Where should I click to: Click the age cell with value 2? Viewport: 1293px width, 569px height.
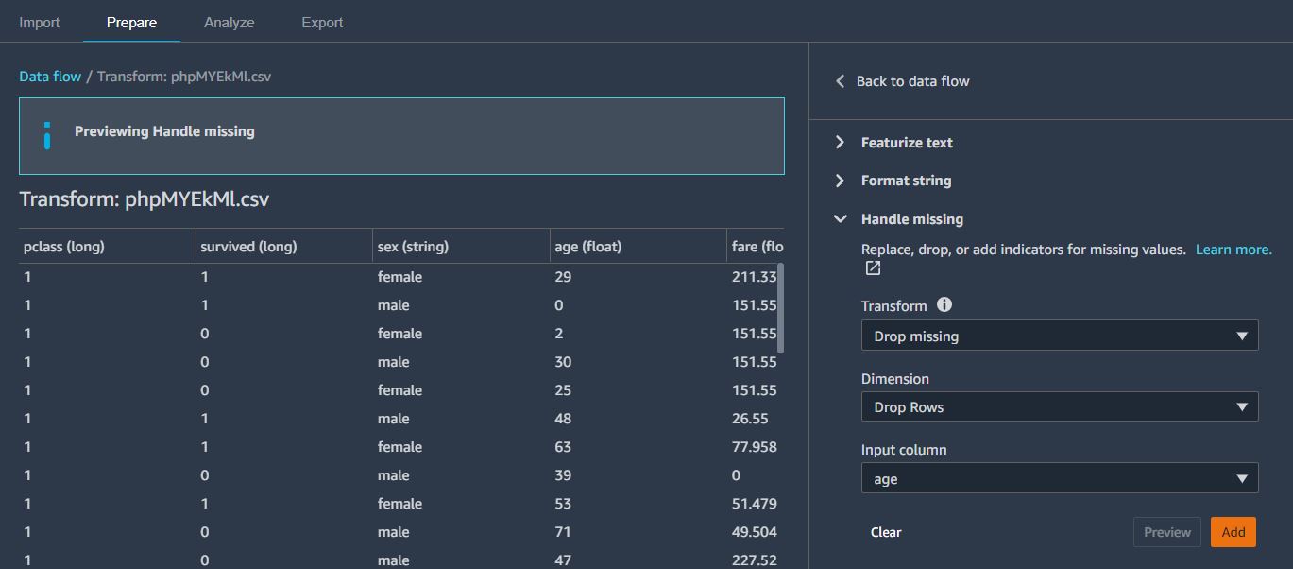coord(559,334)
